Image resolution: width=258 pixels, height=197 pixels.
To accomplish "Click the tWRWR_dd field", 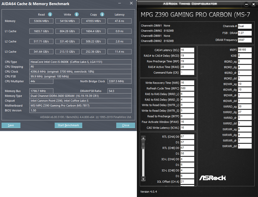I will coord(245,146).
